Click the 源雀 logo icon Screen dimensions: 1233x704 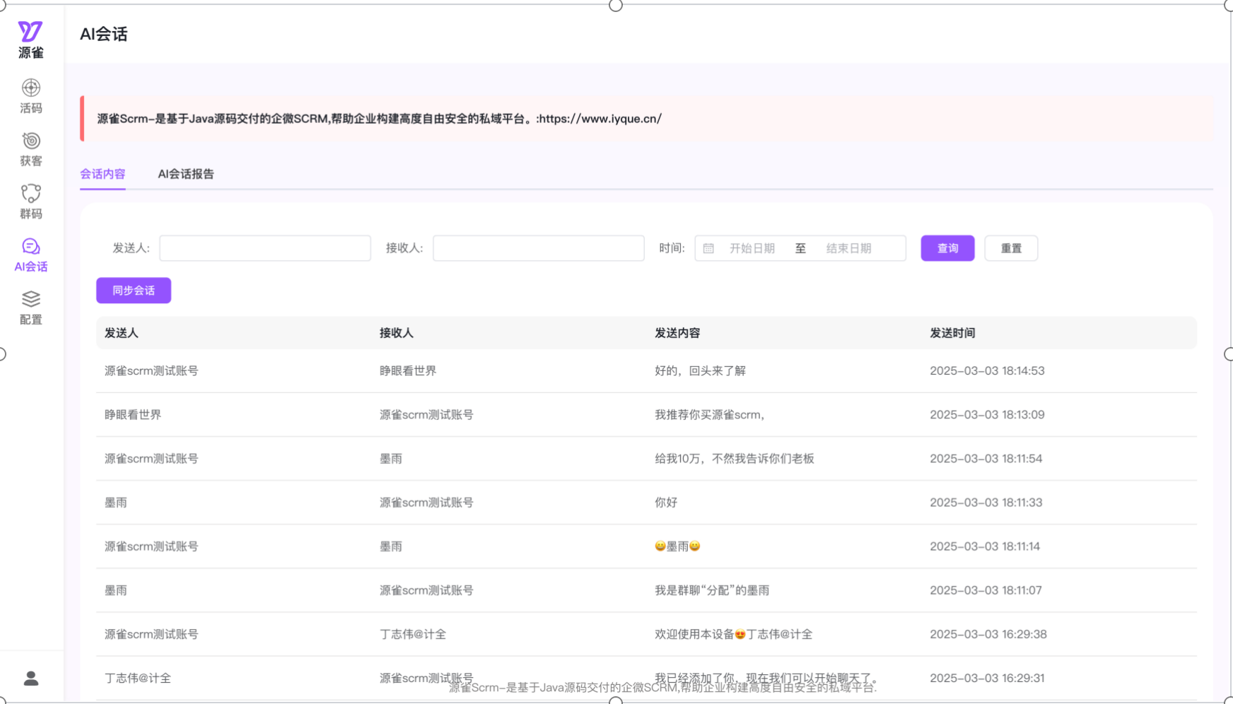coord(30,33)
